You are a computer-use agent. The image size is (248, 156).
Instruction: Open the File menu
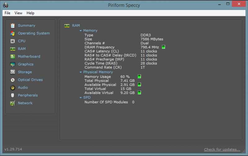coord(7,13)
